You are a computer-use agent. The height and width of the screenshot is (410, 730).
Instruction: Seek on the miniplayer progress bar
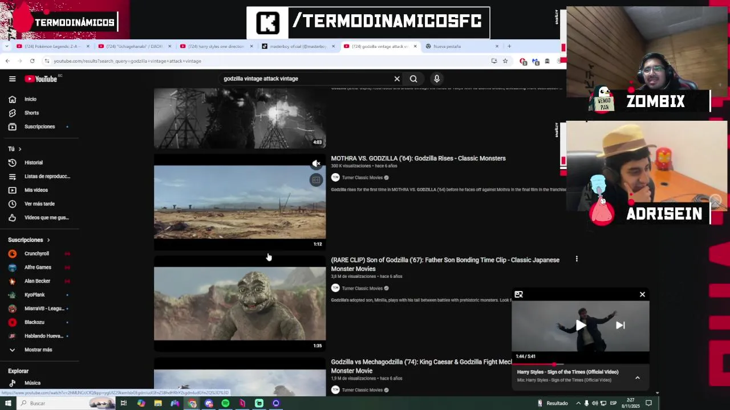coord(580,364)
